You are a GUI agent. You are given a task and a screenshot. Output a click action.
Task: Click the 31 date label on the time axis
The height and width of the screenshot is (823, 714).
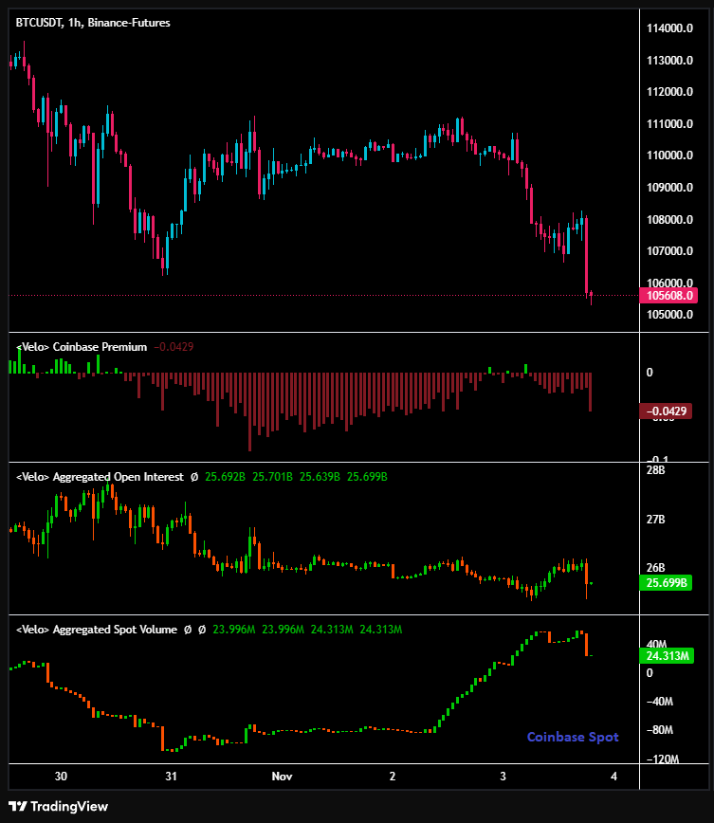(172, 776)
